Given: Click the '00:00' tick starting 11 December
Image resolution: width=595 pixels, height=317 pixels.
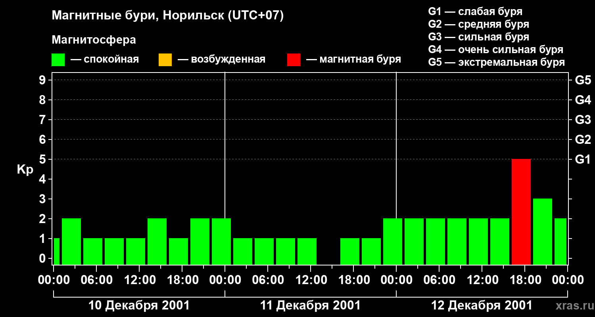Looking at the screenshot, I should click(225, 280).
